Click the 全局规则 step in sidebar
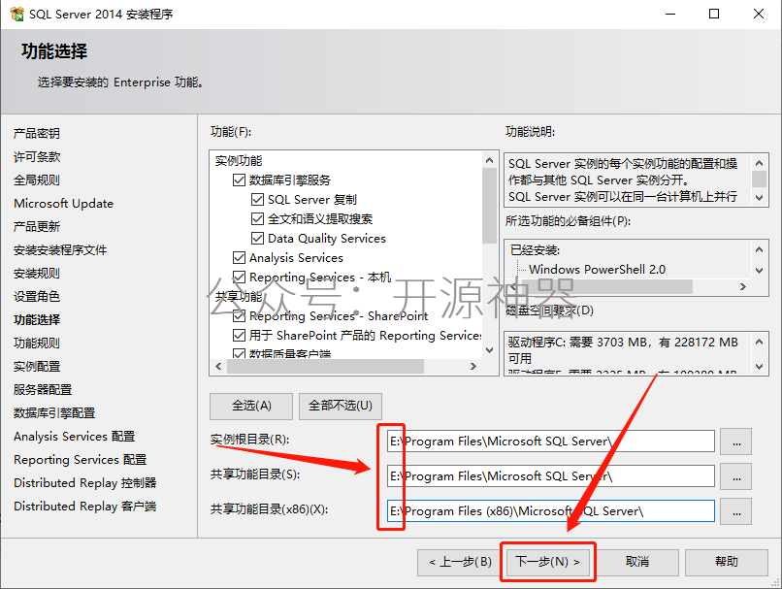782x589 pixels. [37, 180]
